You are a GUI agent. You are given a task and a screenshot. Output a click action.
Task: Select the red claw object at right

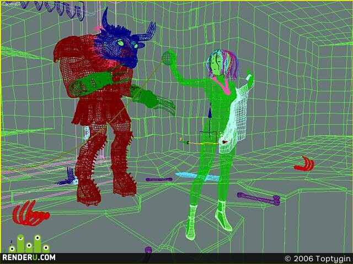pos(304,164)
